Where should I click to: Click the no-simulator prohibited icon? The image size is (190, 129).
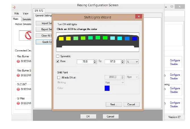28,35
